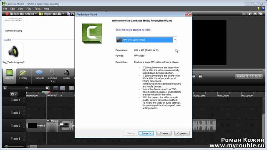This screenshot has width=267, height=150.
Task: Expand Record the screen dropdown arrow
Action: point(36,14)
